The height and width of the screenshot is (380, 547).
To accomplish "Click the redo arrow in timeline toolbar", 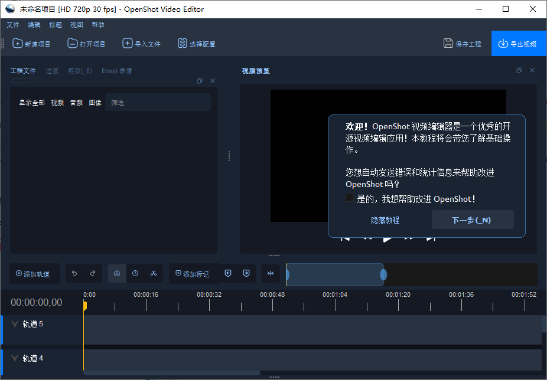I will click(93, 273).
